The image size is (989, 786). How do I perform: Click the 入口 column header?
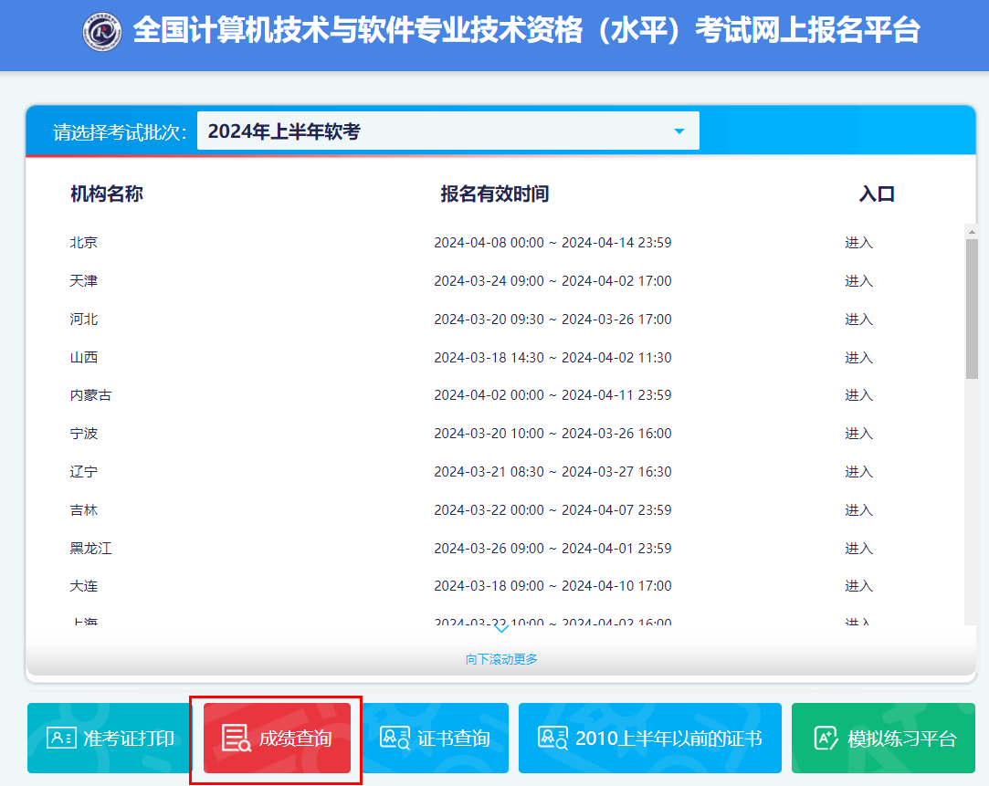(877, 194)
